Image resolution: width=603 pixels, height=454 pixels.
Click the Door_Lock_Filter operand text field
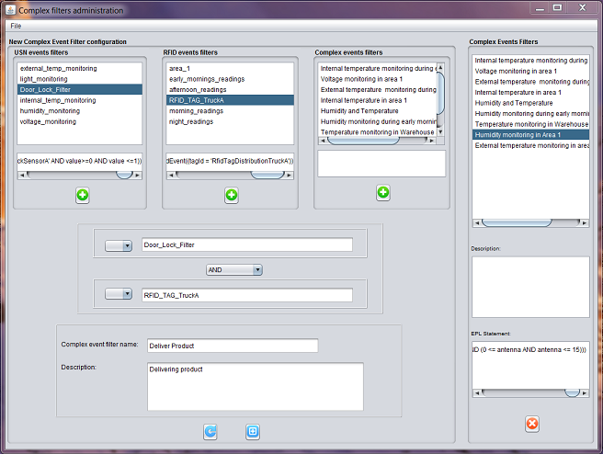pyautogui.click(x=247, y=244)
